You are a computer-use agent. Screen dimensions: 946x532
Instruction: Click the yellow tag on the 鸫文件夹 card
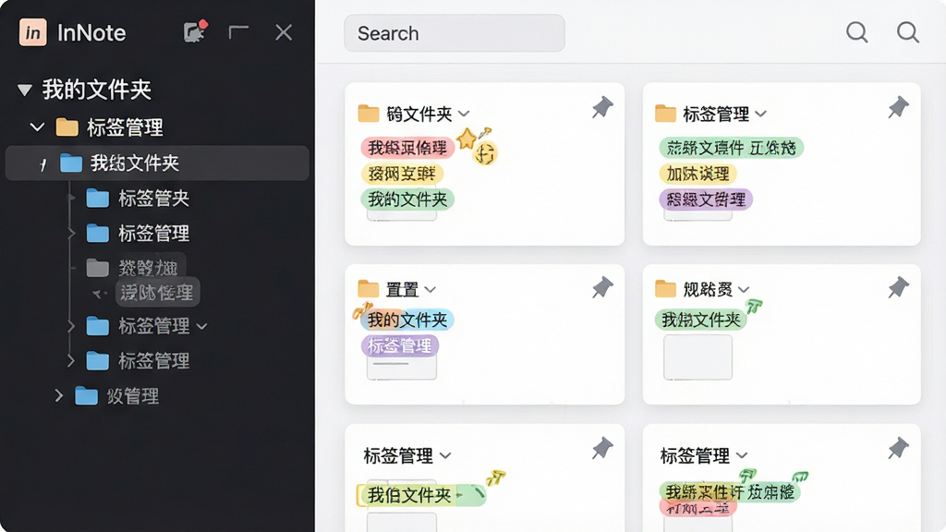tap(402, 174)
